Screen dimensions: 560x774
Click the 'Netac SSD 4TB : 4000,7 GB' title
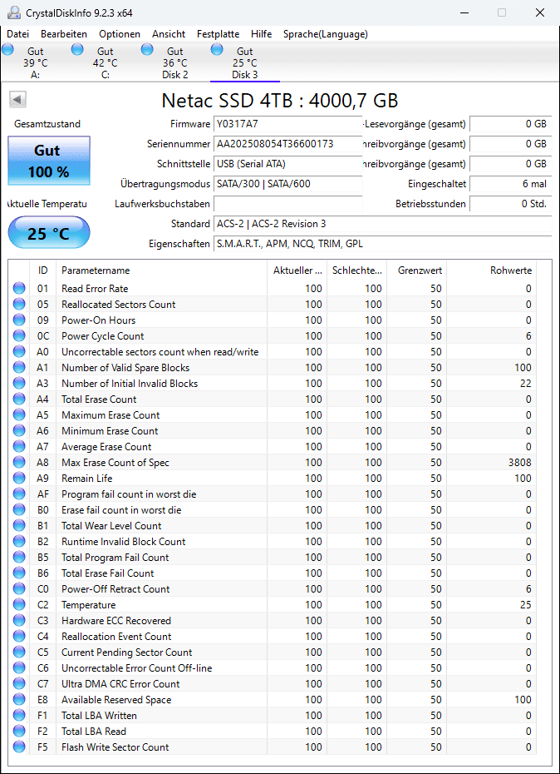point(280,101)
